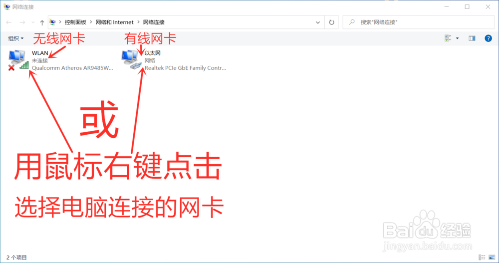The image size is (499, 263).
Task: Click the 以太网 connection name
Action: [x=152, y=53]
